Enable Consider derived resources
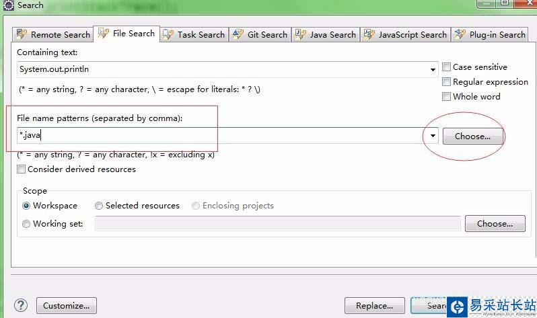 tap(22, 169)
